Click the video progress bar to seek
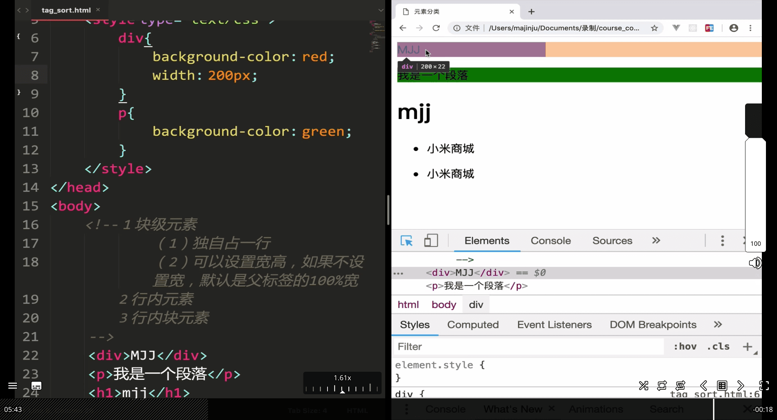The height and width of the screenshot is (420, 777). point(388,409)
